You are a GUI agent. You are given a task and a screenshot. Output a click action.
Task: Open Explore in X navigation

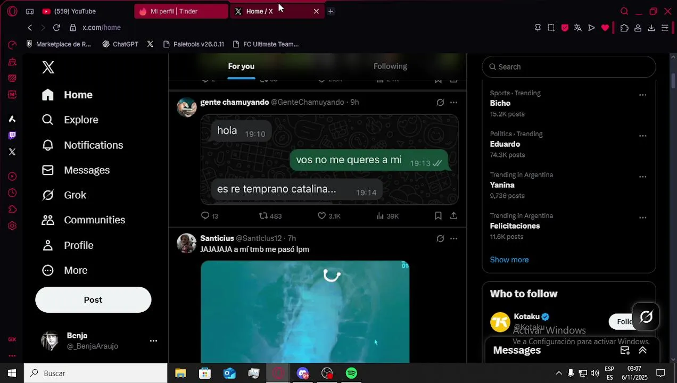70,120
